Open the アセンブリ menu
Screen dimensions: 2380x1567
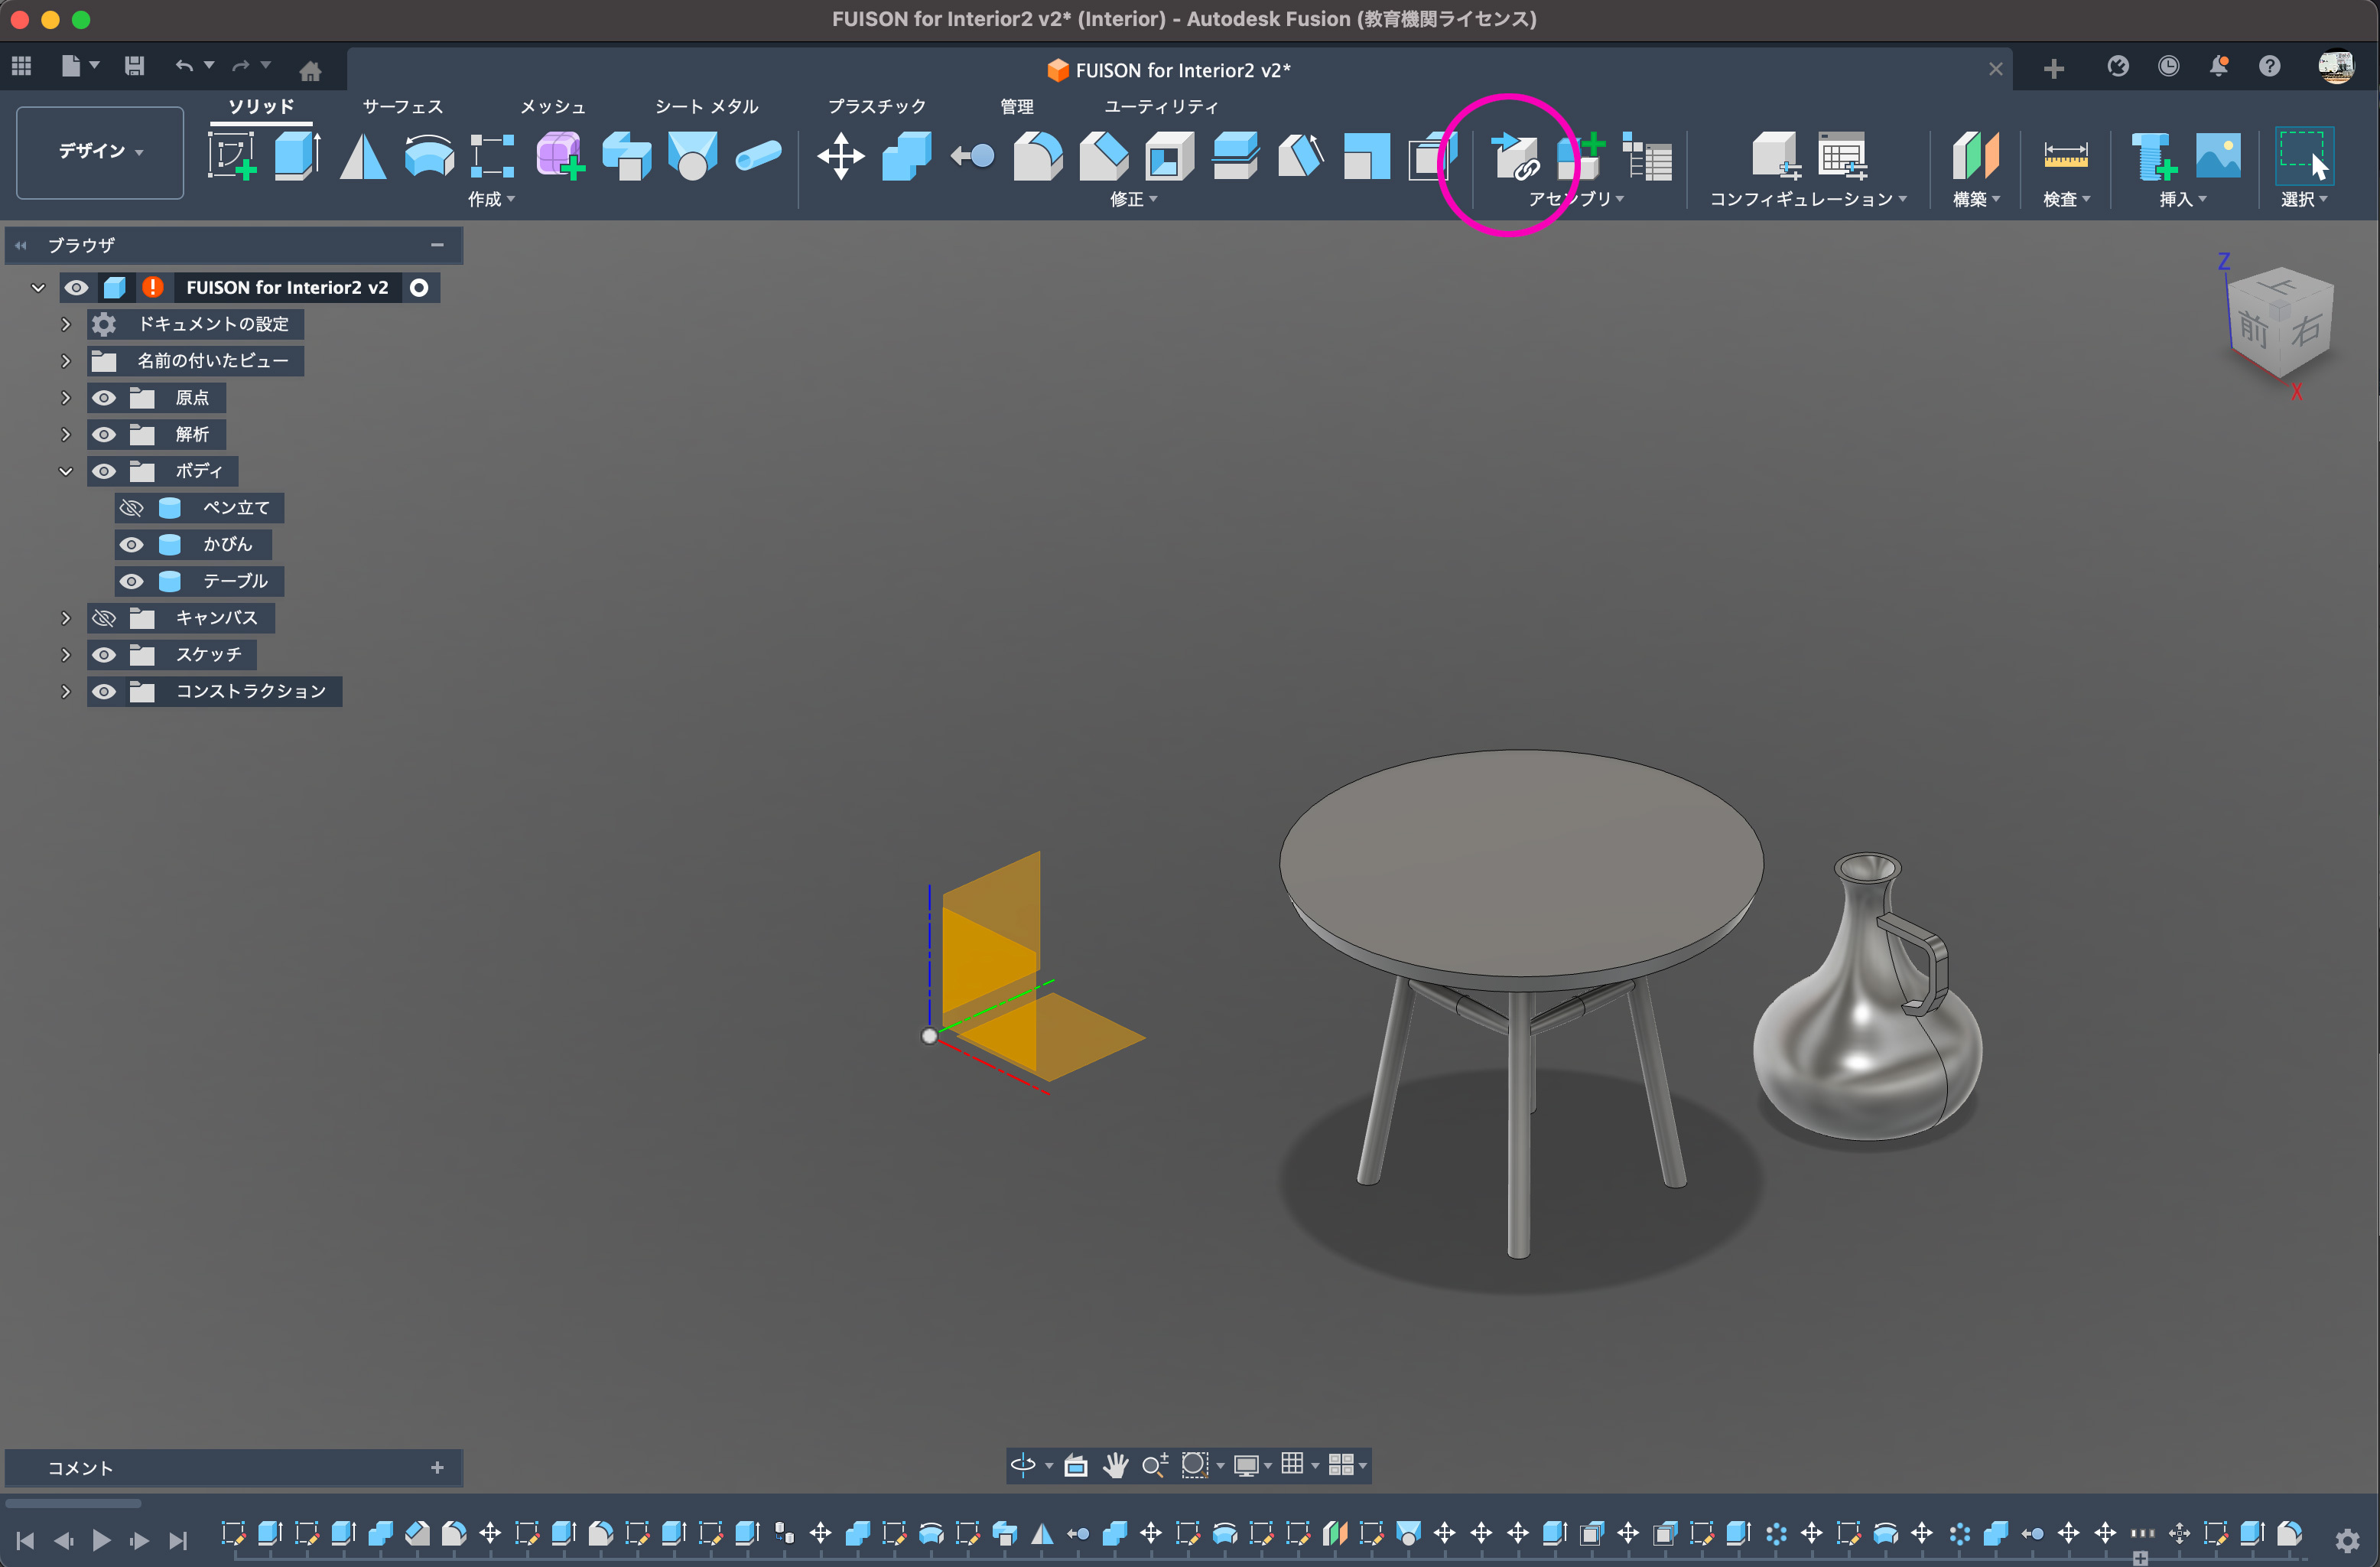point(1575,199)
